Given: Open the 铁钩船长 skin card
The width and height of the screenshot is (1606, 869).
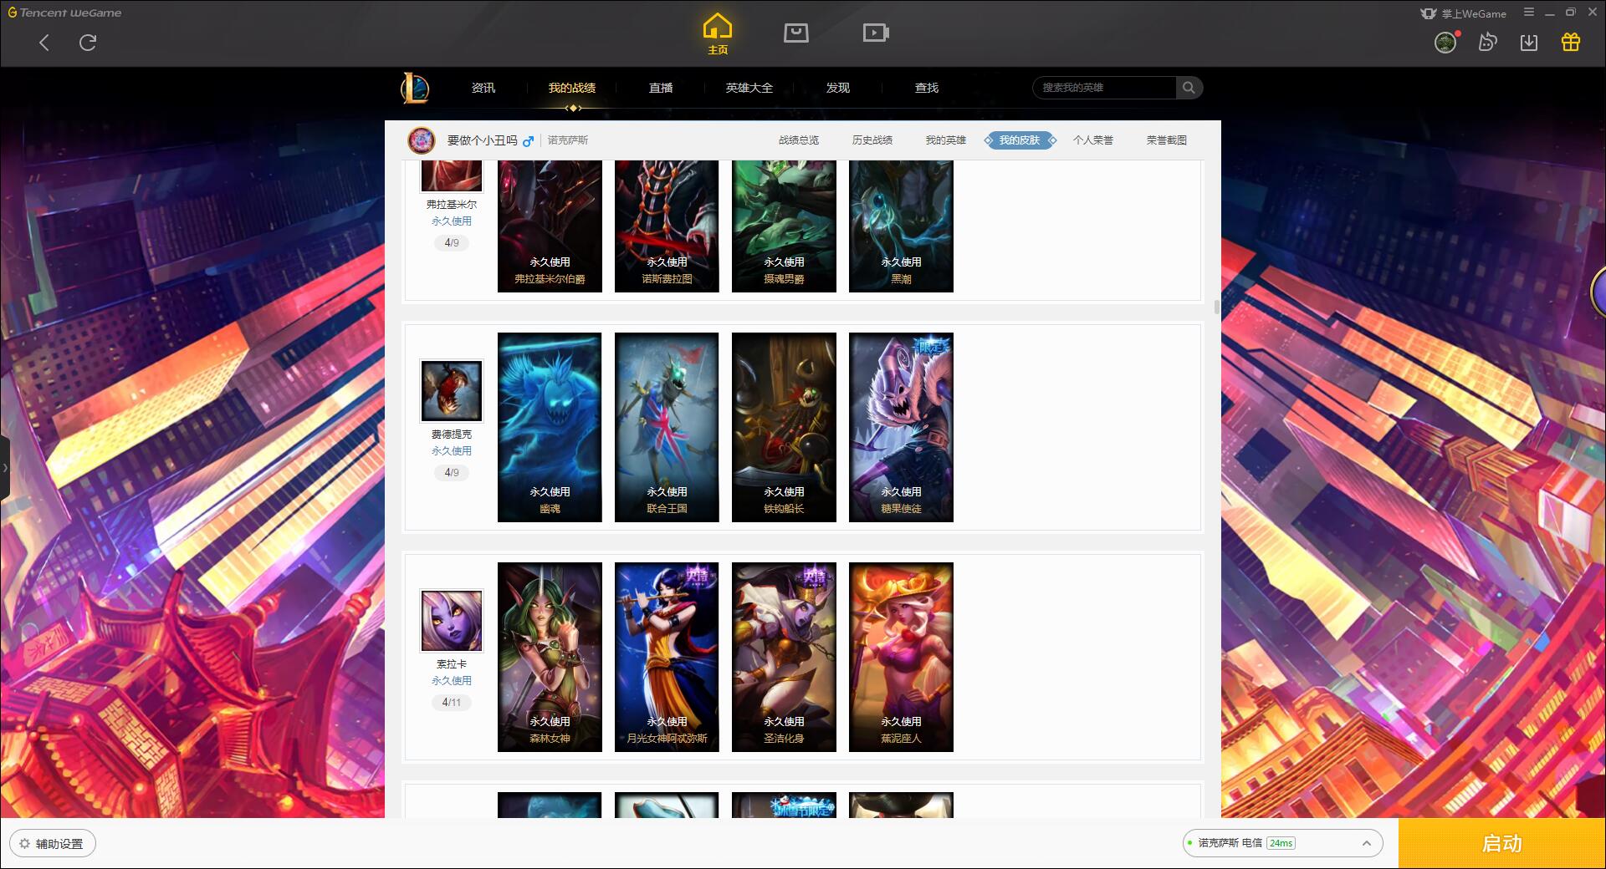Looking at the screenshot, I should click(784, 427).
